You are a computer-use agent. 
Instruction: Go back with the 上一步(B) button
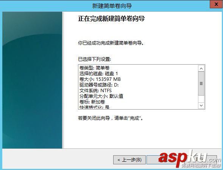tap(129, 160)
